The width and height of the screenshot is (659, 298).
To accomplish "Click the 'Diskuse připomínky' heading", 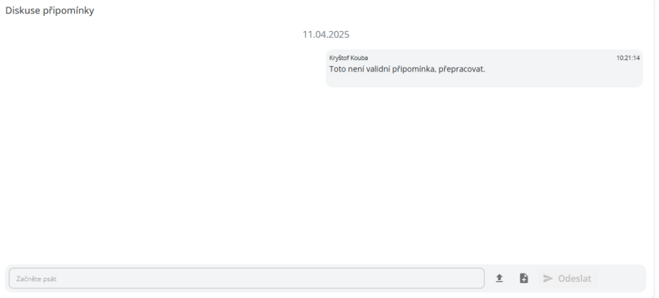I will [50, 11].
